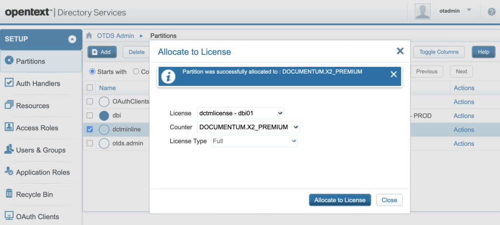
Task: Open the License dropdown
Action: 241,113
